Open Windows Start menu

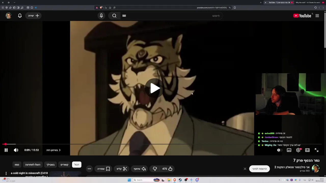(129, 180)
